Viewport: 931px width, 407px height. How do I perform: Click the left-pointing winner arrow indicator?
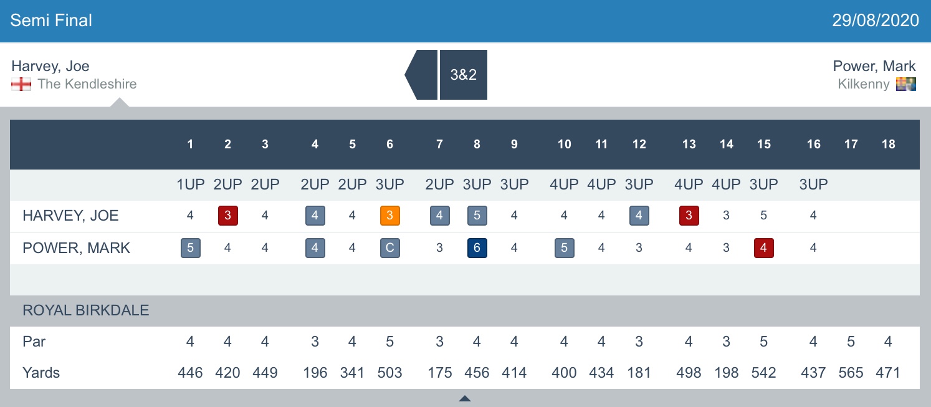422,75
